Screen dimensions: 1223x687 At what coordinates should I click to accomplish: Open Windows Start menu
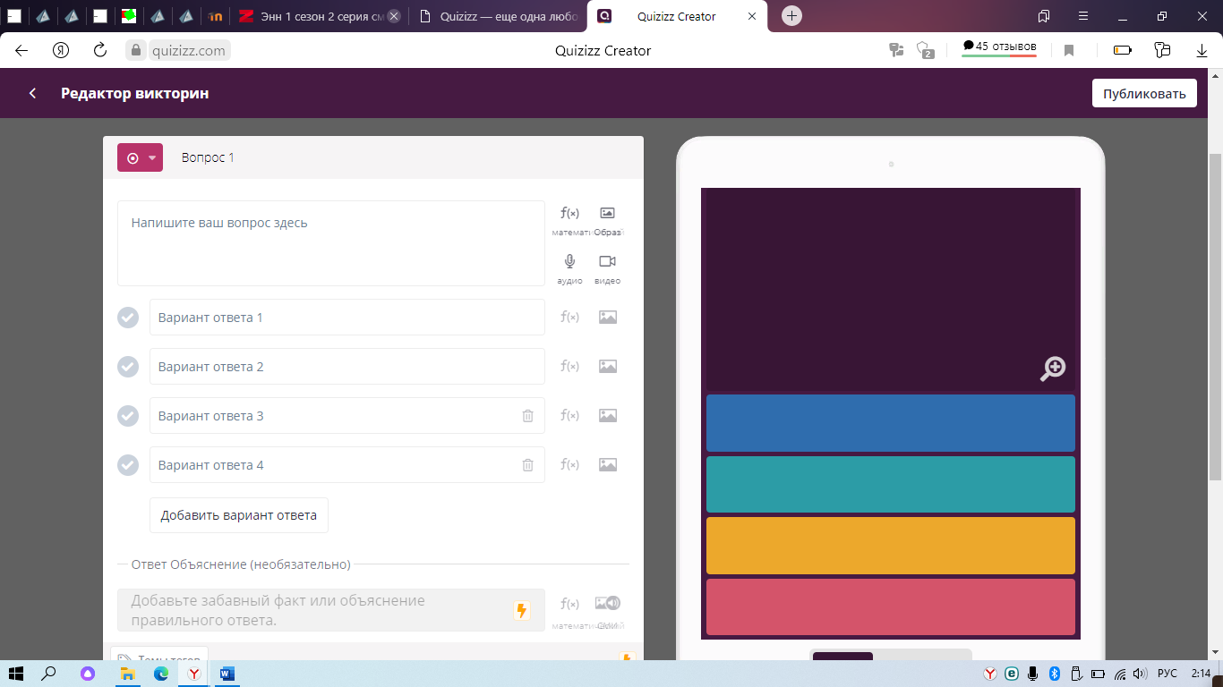pos(14,674)
